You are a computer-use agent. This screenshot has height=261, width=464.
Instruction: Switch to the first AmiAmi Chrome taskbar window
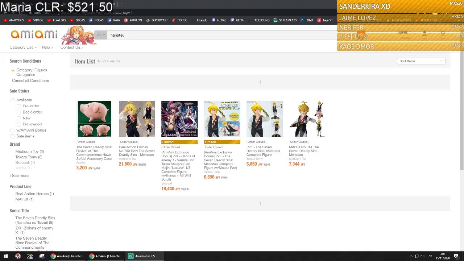click(67, 256)
